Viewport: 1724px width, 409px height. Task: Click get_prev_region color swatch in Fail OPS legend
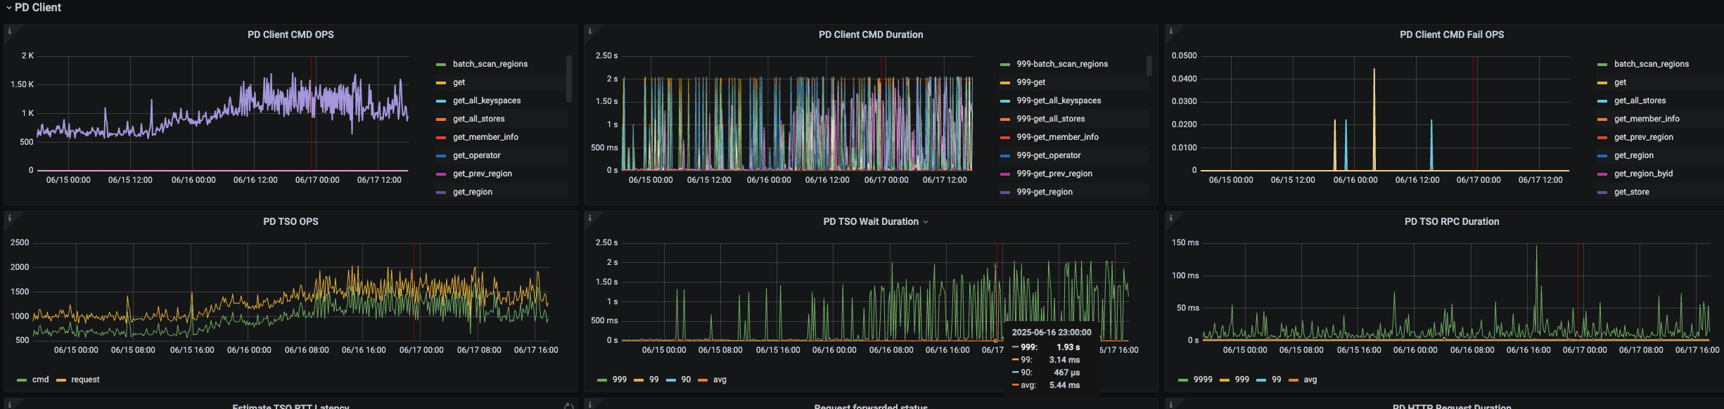[1602, 137]
